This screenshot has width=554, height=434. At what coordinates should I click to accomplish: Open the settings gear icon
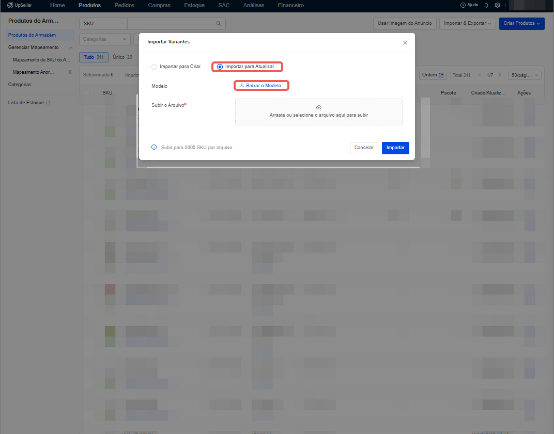498,5
